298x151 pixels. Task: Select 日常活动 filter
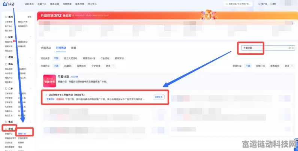[x=119, y=58]
